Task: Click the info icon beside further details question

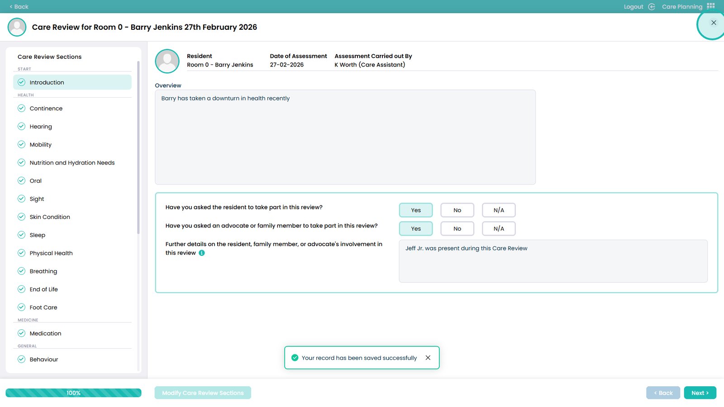Action: pyautogui.click(x=202, y=253)
